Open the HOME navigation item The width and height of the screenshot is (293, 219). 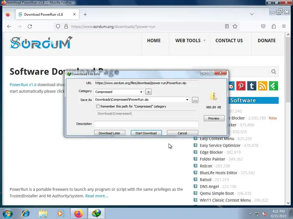154,40
